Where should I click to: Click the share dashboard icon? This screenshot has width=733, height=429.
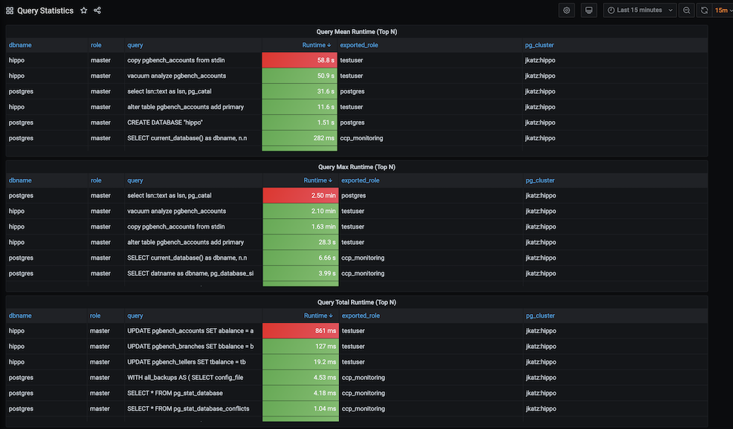97,10
